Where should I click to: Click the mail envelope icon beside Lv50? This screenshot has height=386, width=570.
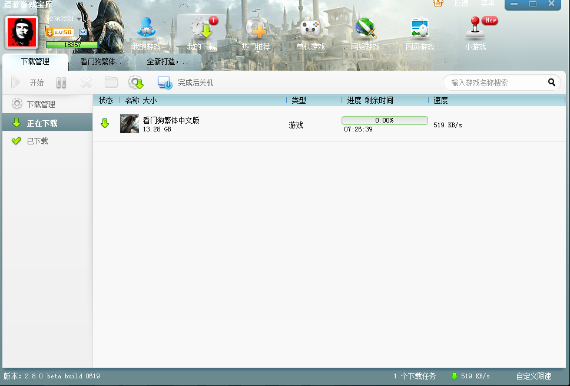pyautogui.click(x=83, y=32)
